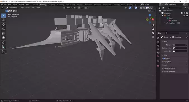Viewport: 189px width, 102px height.
Task: Open the Scene properties tab
Action: [x=158, y=53]
